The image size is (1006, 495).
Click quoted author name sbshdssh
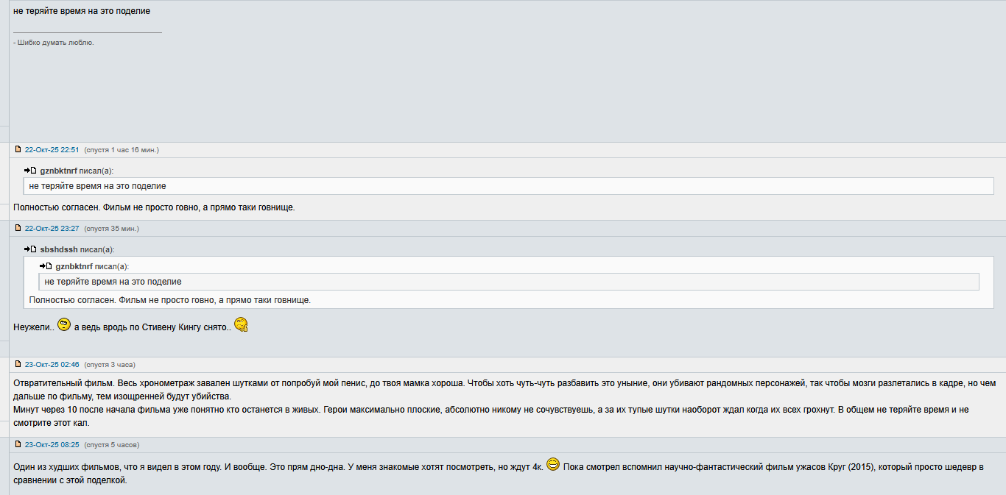[x=59, y=250]
